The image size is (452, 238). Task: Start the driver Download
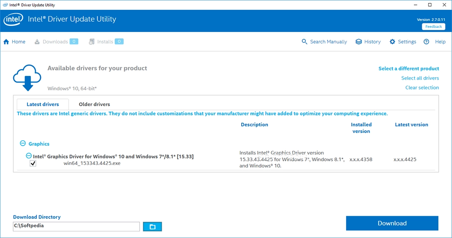392,223
